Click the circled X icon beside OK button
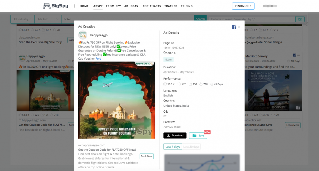This screenshot has width=319, height=171. [x=307, y=24]
